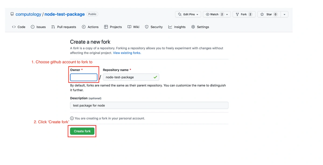
Task: Click the Repository name field label
Action: tap(117, 70)
